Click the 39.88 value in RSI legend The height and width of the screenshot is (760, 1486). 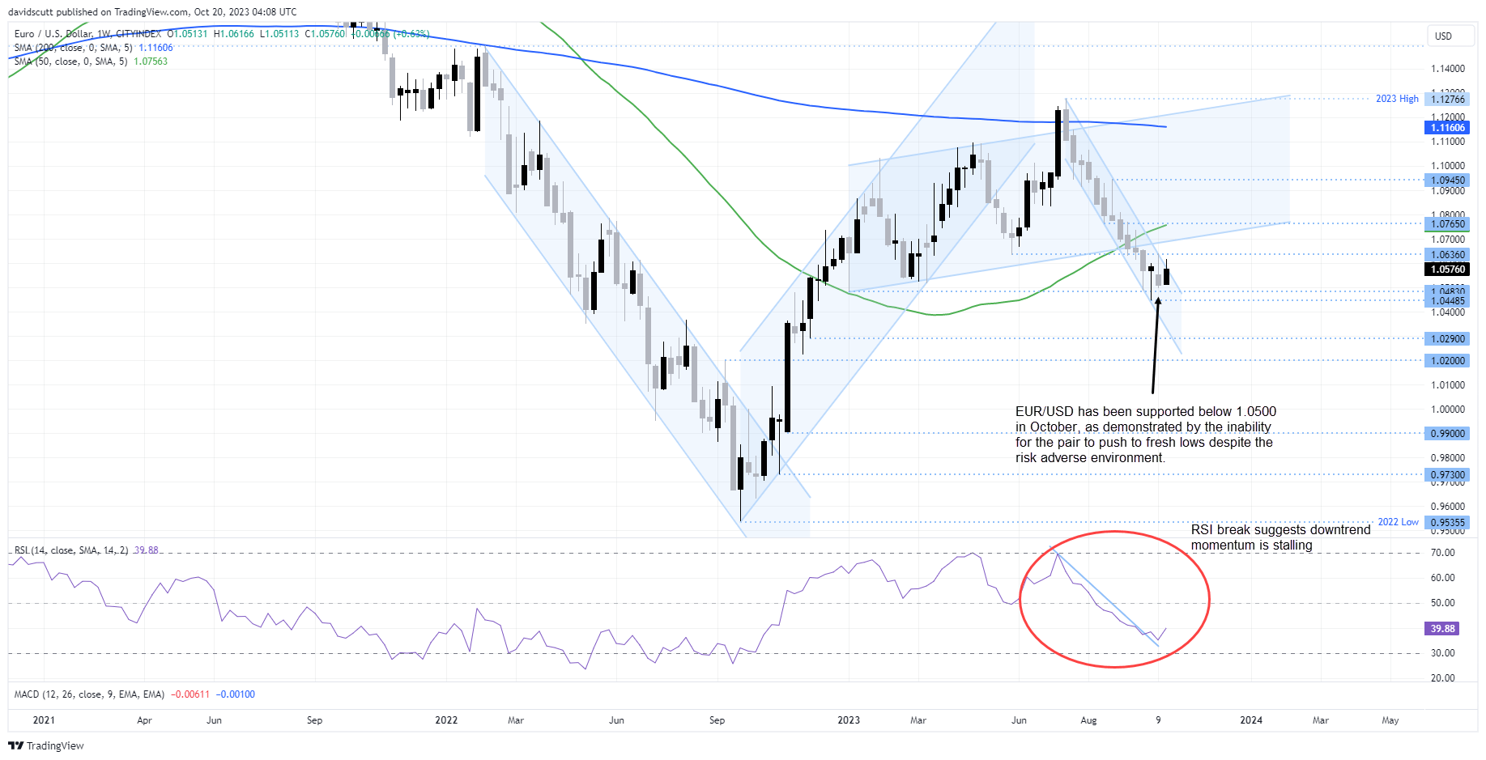coord(146,550)
